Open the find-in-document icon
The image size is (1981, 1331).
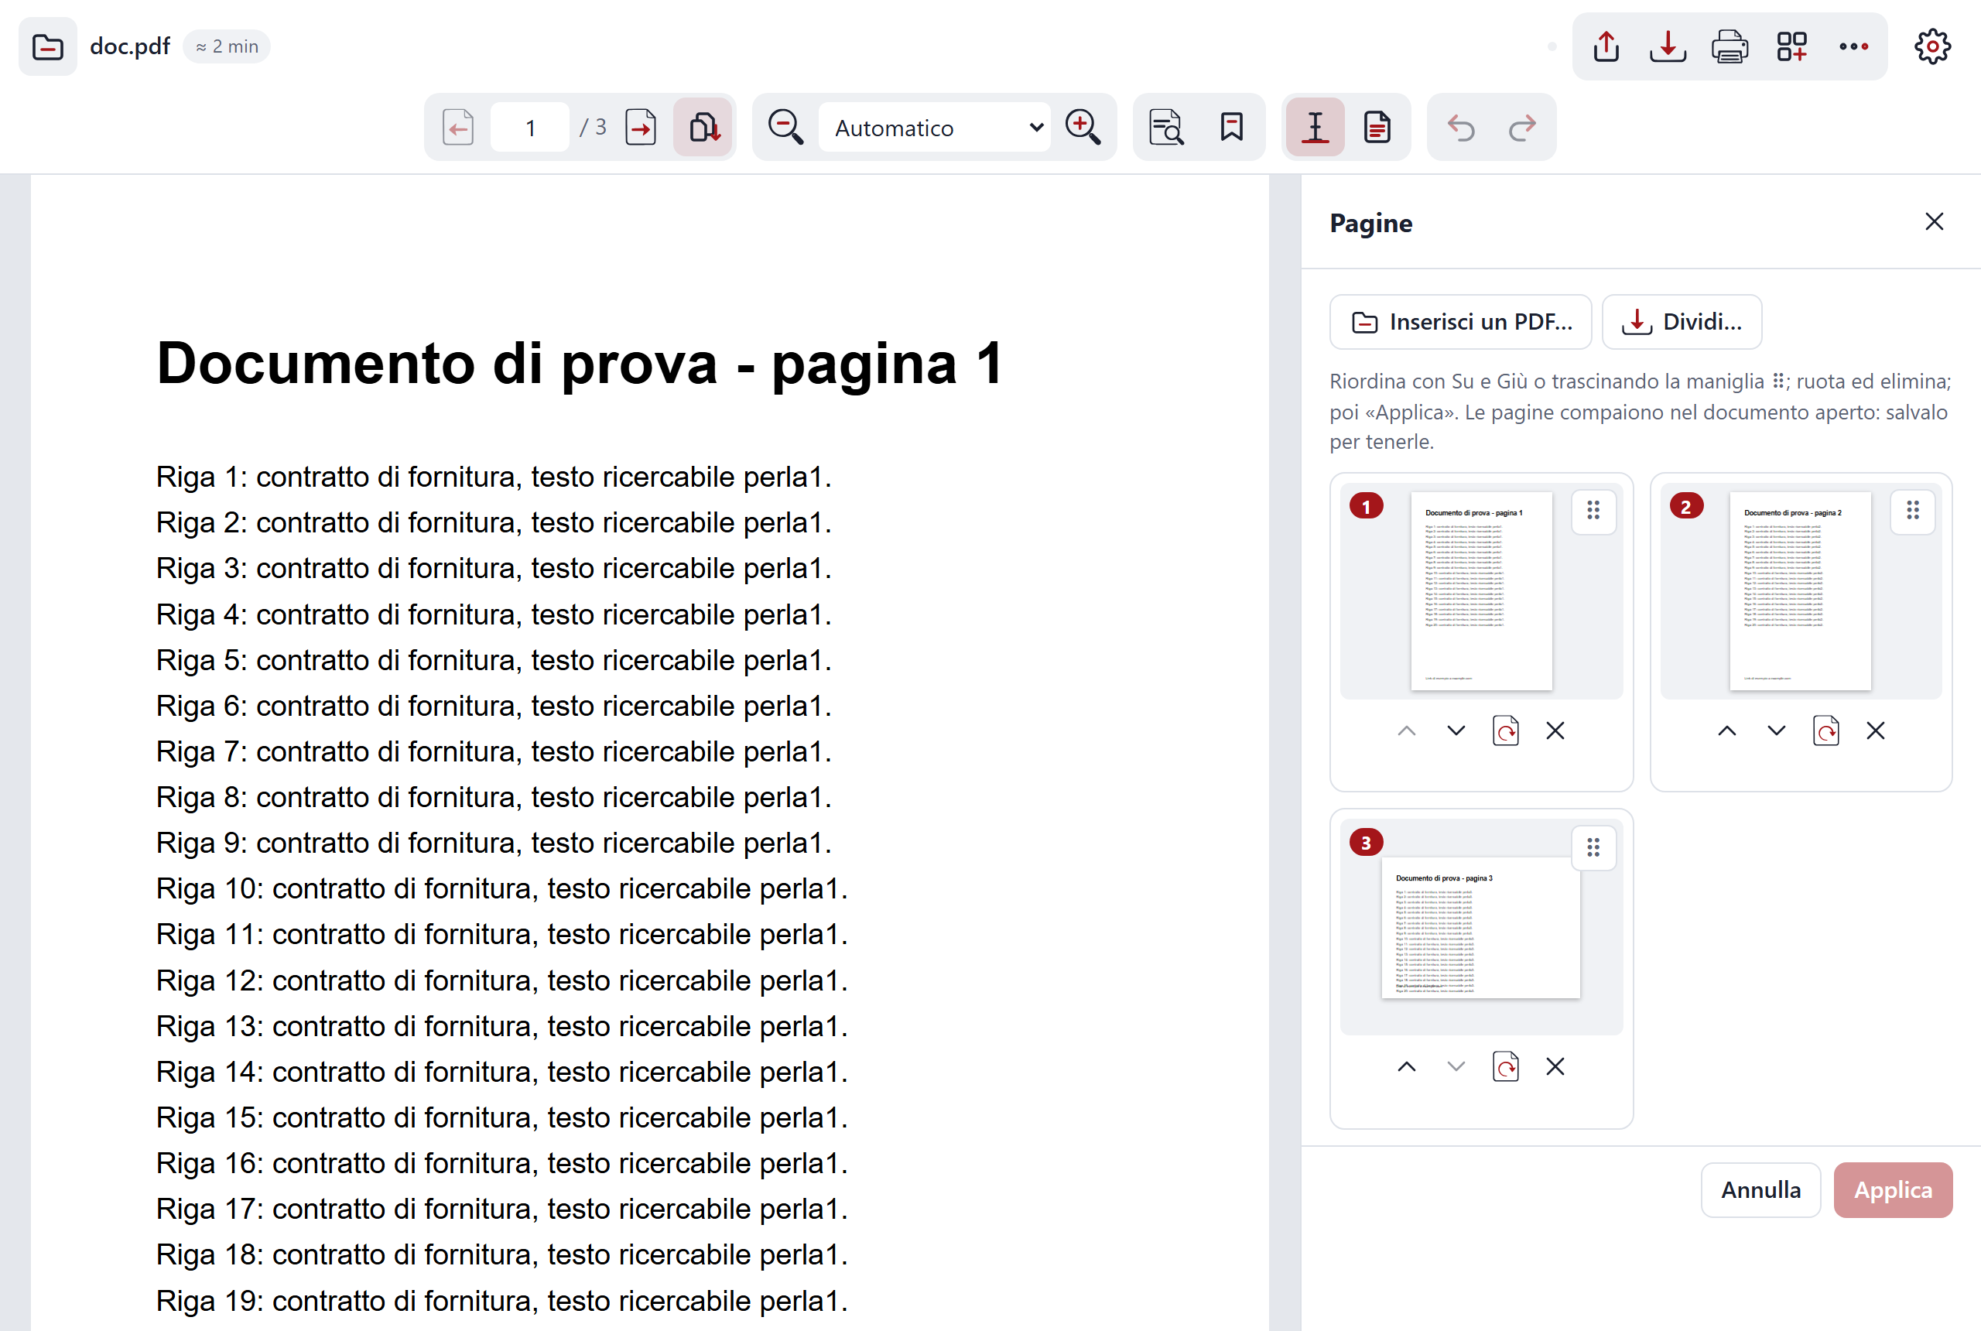[x=1166, y=128]
